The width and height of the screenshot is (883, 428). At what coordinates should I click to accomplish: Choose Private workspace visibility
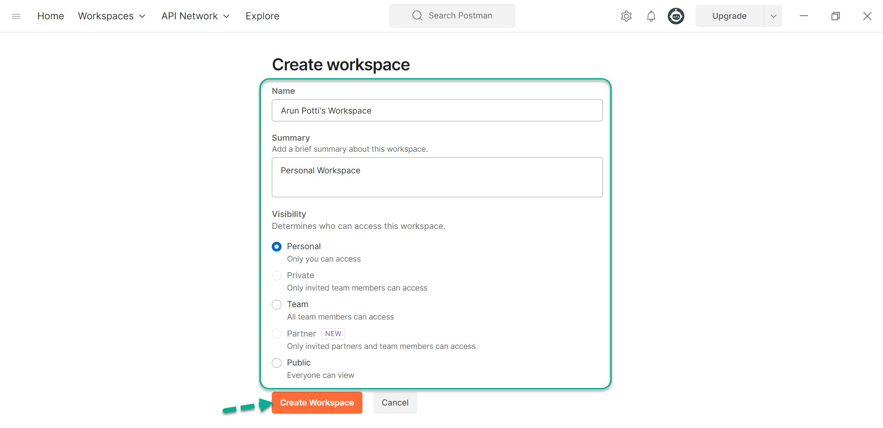pos(276,275)
